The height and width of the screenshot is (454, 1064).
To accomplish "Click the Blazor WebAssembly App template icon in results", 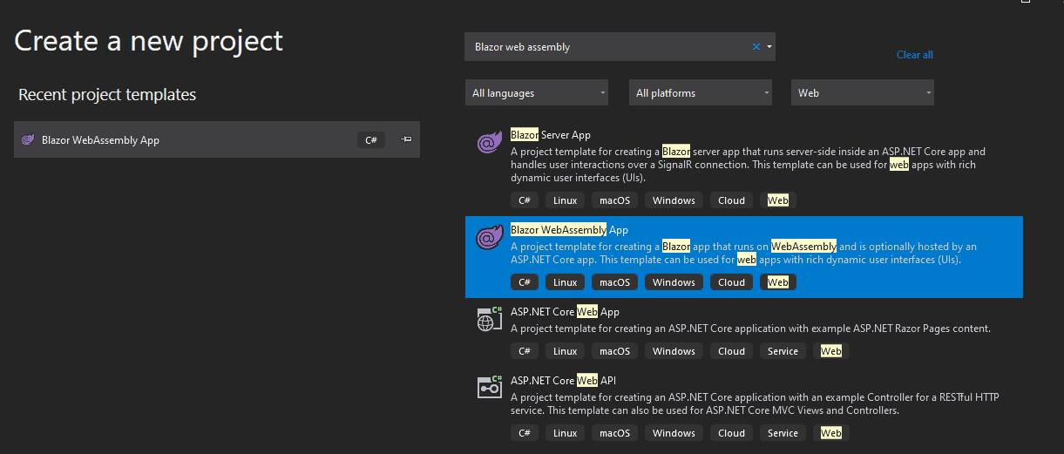I will (488, 239).
